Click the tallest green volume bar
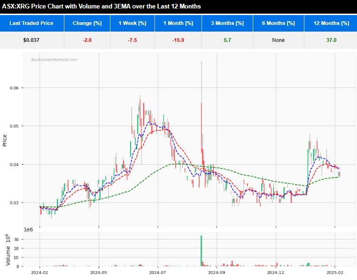The width and height of the screenshot is (357, 280). click(201, 251)
